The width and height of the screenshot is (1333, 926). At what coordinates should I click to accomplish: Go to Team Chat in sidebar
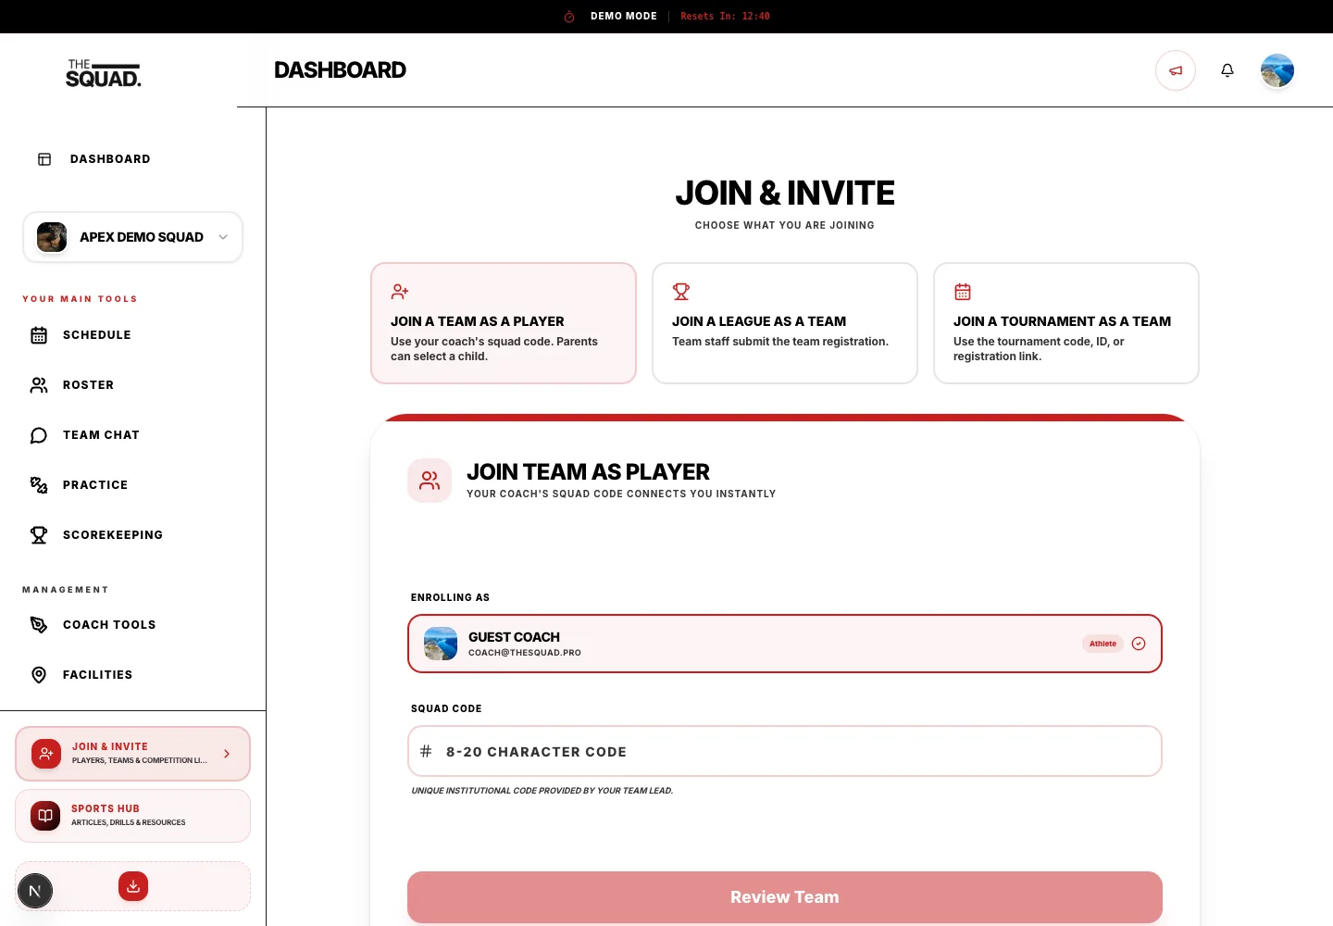[132, 435]
